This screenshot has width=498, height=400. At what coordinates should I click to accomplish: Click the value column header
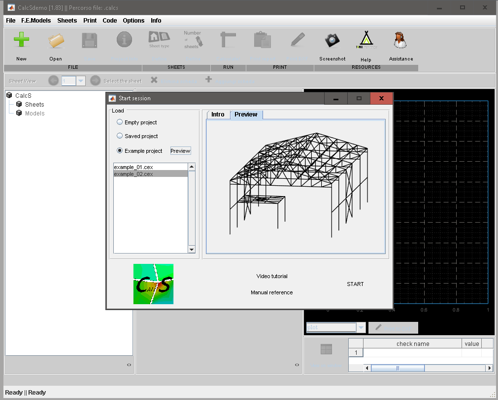click(x=471, y=343)
